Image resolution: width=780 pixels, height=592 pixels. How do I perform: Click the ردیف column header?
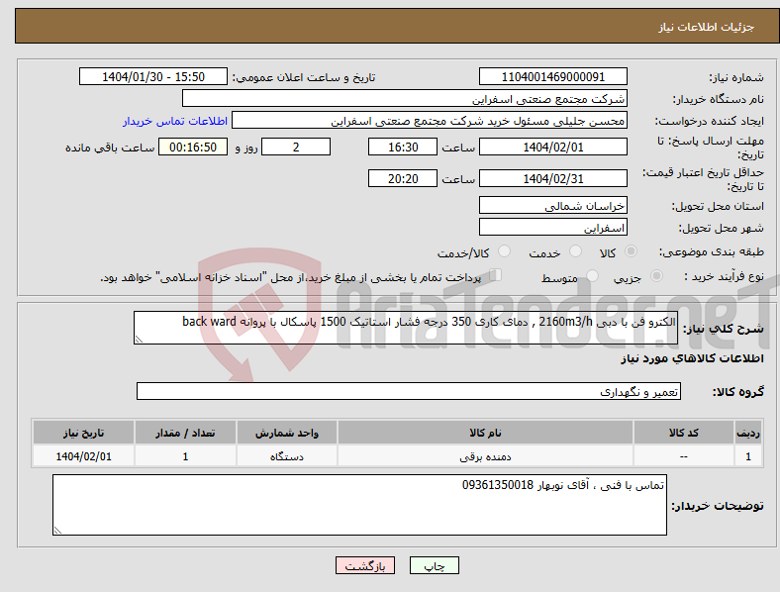(x=748, y=433)
